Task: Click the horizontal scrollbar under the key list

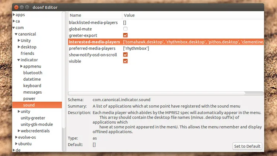Action: [165, 93]
